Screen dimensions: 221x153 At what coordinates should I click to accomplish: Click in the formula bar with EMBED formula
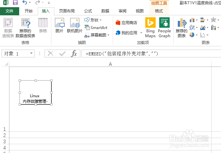[x=151, y=54]
